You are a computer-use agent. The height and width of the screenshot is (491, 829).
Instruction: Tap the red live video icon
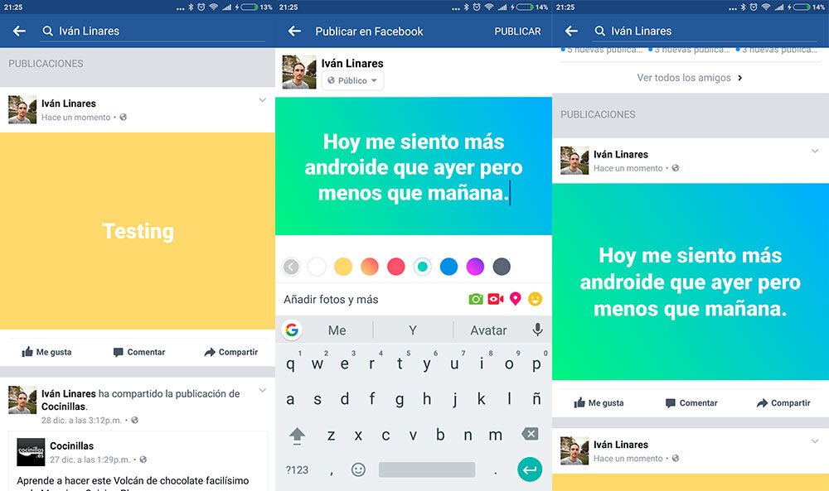click(496, 299)
